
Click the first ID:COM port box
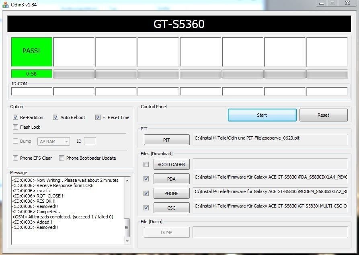[x=32, y=91]
